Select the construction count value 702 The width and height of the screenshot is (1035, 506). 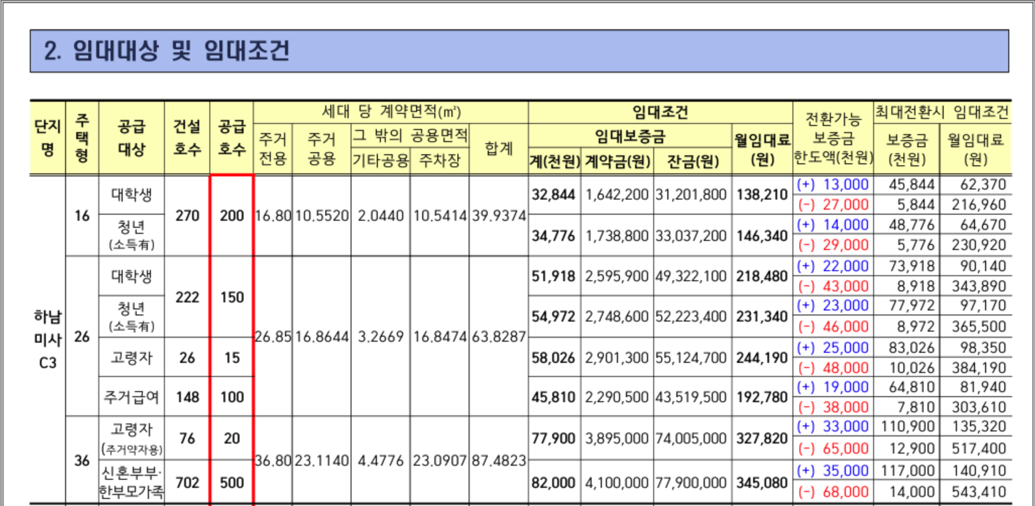tap(187, 483)
